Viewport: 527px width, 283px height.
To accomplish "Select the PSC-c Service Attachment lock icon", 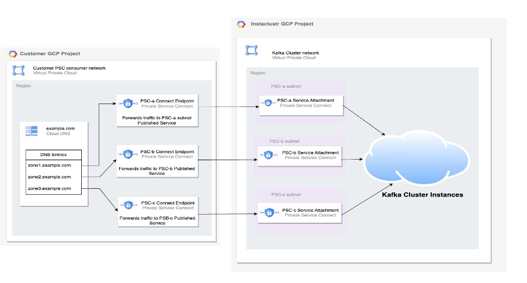I will [268, 212].
